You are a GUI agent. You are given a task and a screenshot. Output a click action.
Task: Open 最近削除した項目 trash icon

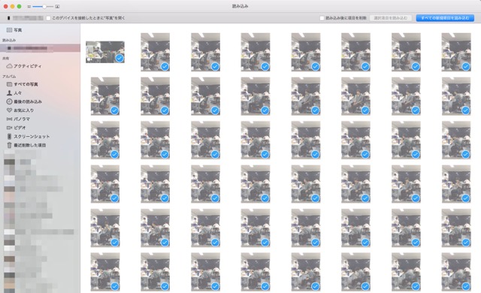click(x=9, y=145)
